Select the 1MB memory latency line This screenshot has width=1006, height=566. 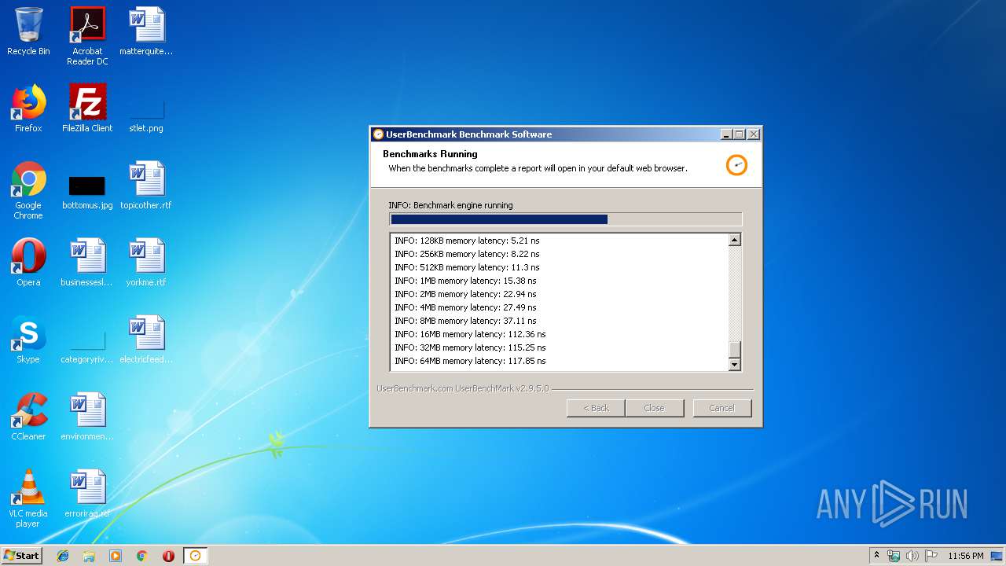coord(465,281)
